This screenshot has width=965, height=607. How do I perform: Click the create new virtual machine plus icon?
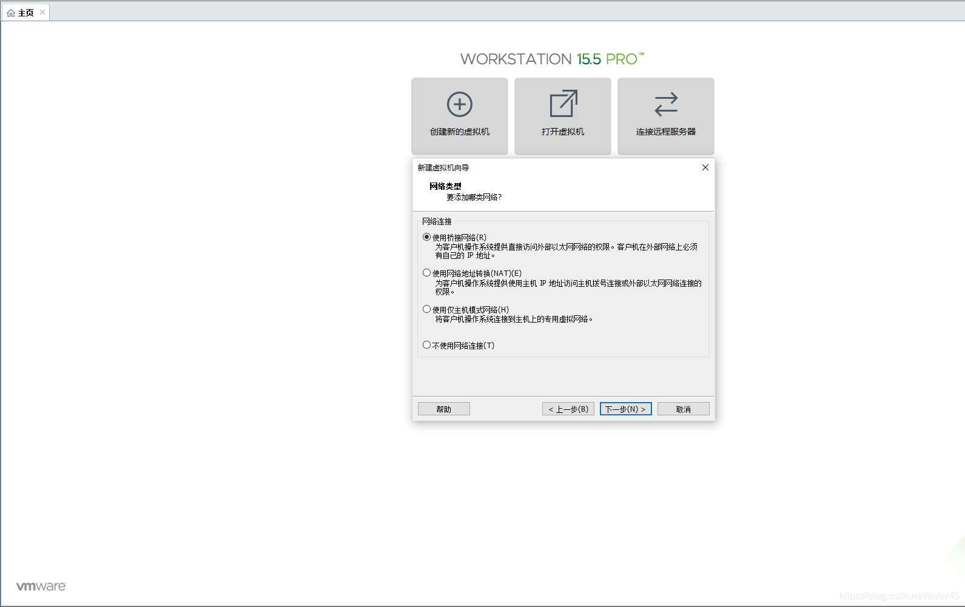[460, 104]
